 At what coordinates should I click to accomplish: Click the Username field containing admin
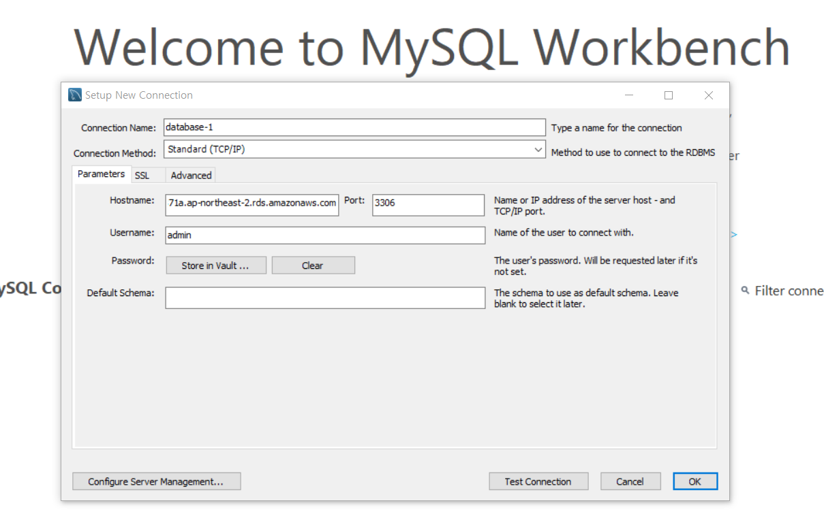pyautogui.click(x=325, y=235)
